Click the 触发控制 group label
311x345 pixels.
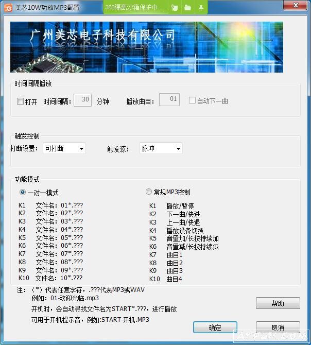[27, 136]
